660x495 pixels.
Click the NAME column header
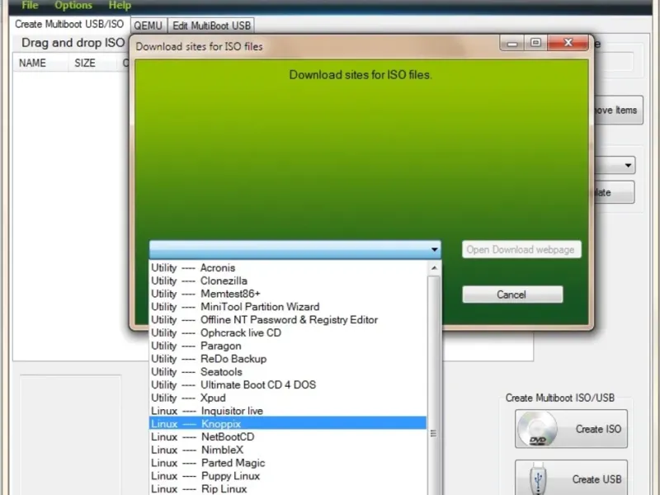coord(40,64)
